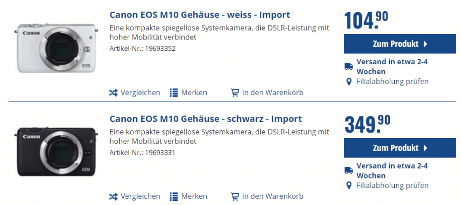Click the shuffle compare icon for white camera
The image size is (462, 205).
pos(113,93)
